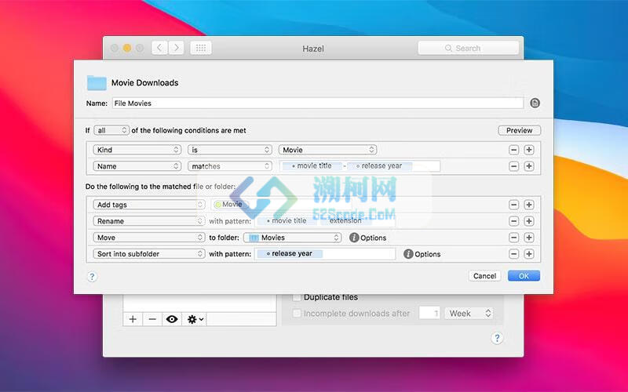Open the Move action dropdown
The image size is (628, 392).
(149, 238)
